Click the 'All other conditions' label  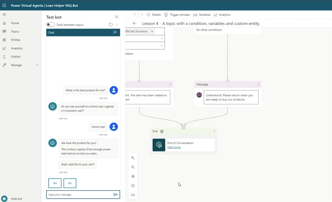pyautogui.click(x=209, y=30)
